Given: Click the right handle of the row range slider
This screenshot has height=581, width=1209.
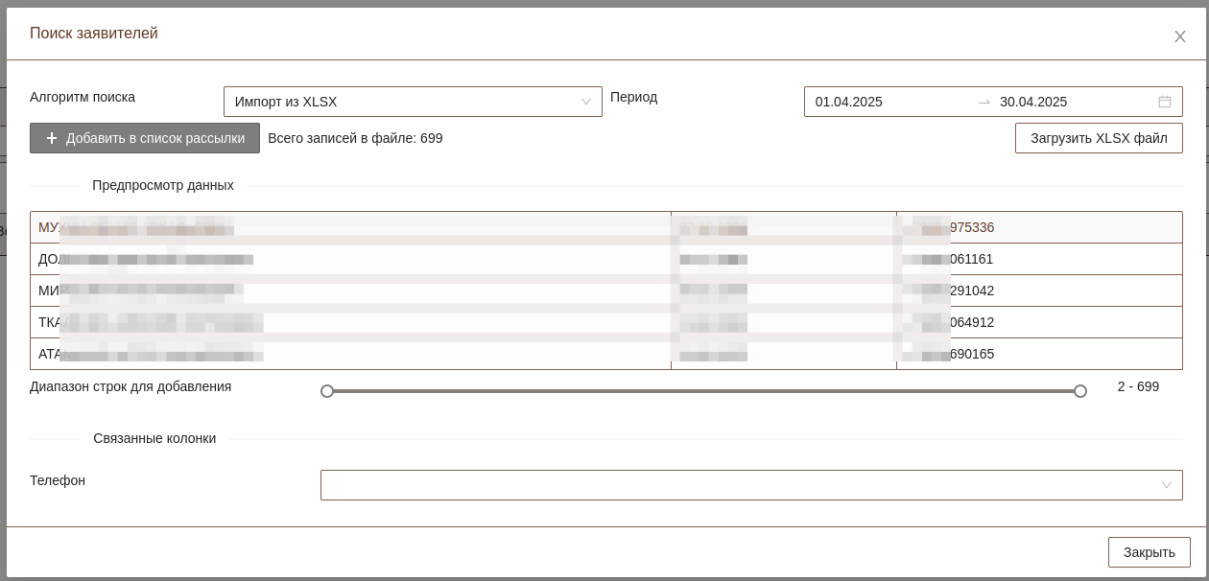Looking at the screenshot, I should 1080,391.
